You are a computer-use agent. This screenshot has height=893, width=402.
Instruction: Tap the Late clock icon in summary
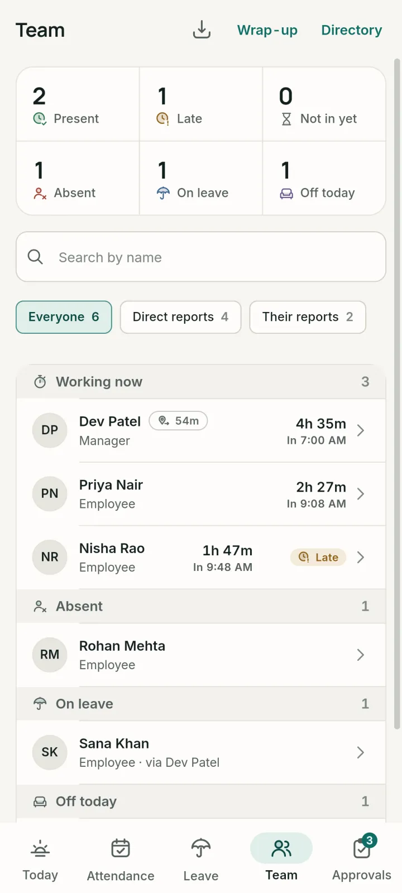162,118
